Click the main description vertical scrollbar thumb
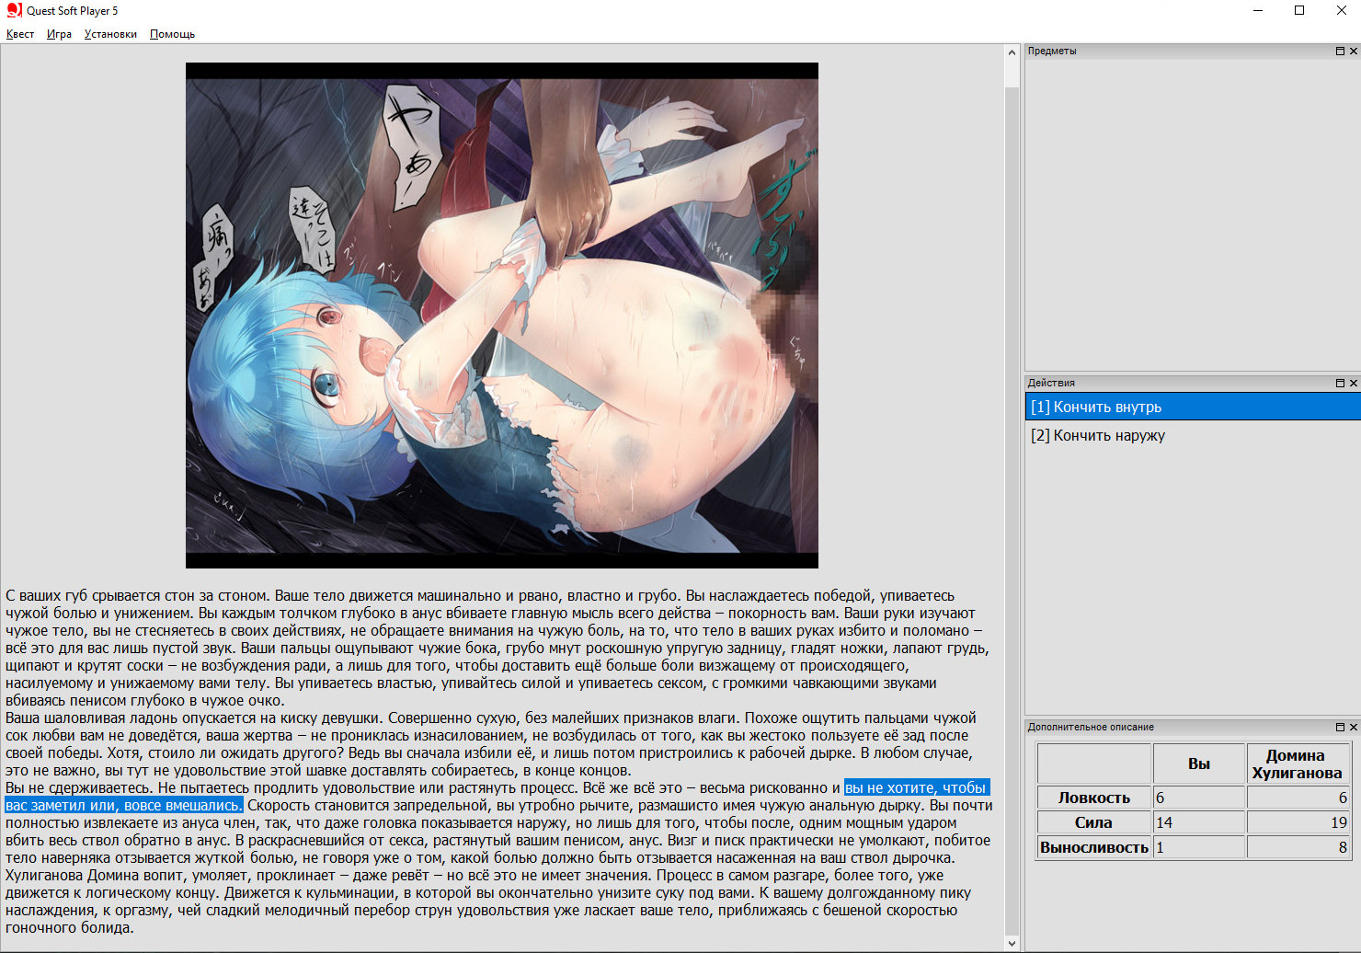1361x953 pixels. point(1012,511)
